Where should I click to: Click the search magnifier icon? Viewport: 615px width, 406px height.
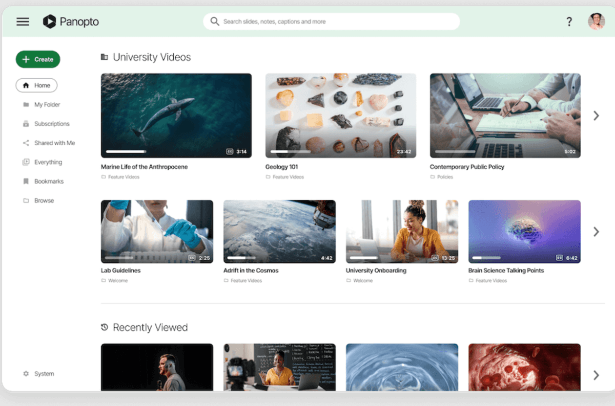pyautogui.click(x=214, y=21)
